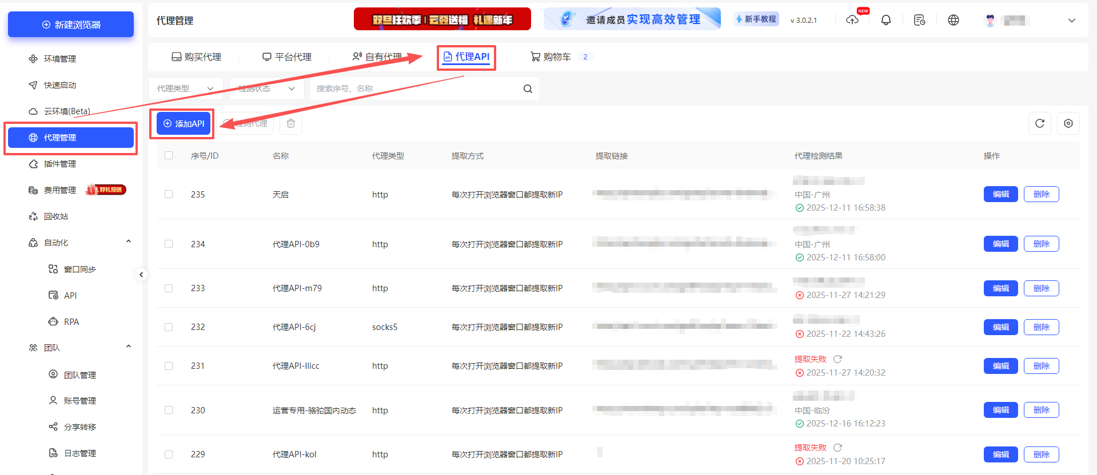This screenshot has width=1097, height=475.
Task: Click the trash delete icon in the toolbar
Action: point(291,123)
